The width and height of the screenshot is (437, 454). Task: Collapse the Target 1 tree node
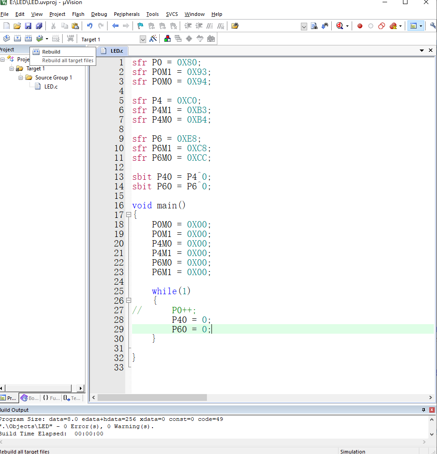click(x=12, y=69)
